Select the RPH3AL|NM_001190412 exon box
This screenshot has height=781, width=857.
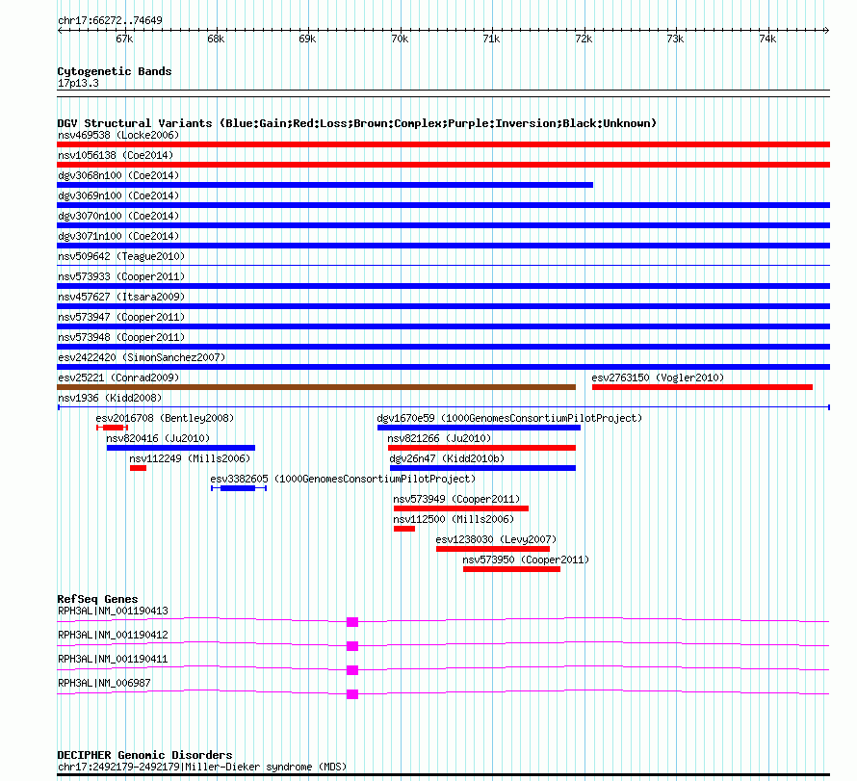pyautogui.click(x=352, y=646)
